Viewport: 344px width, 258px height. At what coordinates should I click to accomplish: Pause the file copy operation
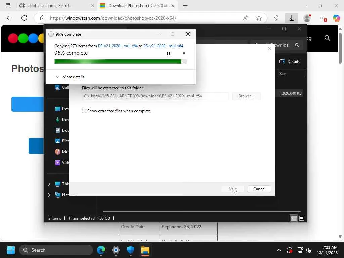pyautogui.click(x=168, y=53)
